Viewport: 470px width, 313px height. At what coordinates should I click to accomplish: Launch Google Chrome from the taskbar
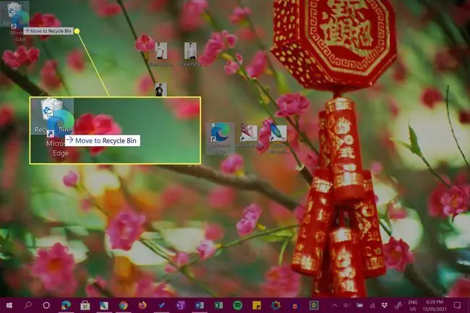(123, 305)
